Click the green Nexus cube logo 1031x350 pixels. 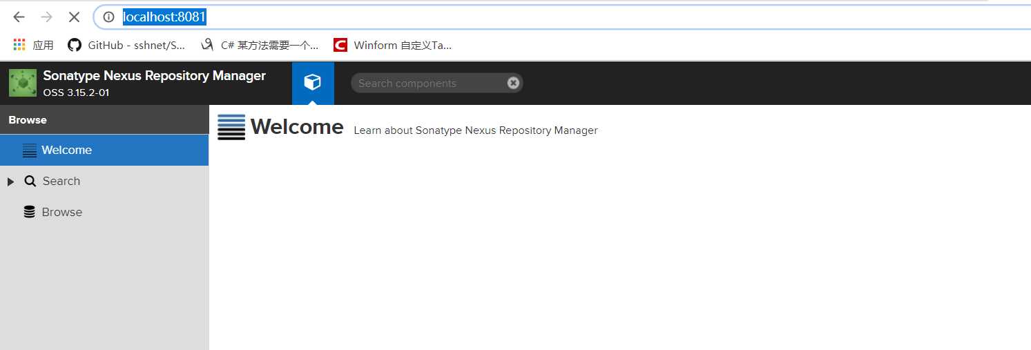click(22, 83)
